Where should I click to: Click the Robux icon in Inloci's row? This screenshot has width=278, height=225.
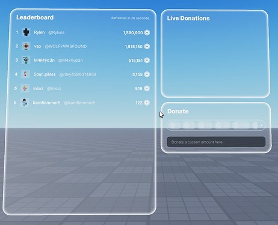coord(147,88)
